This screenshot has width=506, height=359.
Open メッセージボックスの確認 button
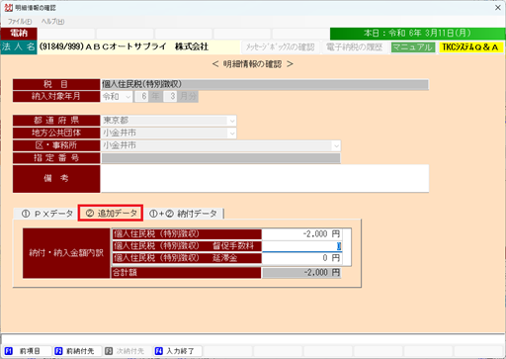(280, 47)
